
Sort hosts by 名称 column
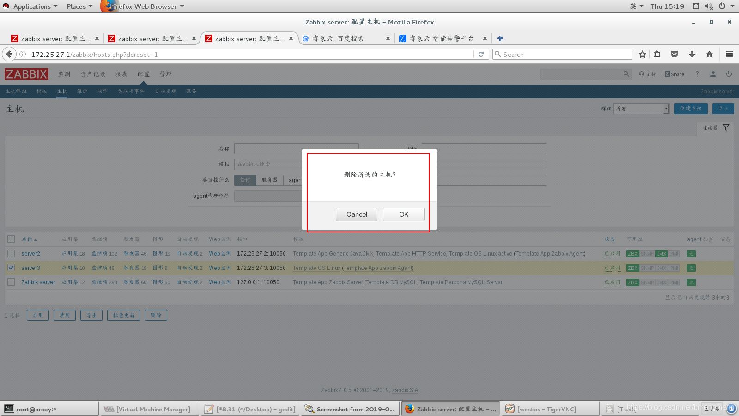click(29, 239)
